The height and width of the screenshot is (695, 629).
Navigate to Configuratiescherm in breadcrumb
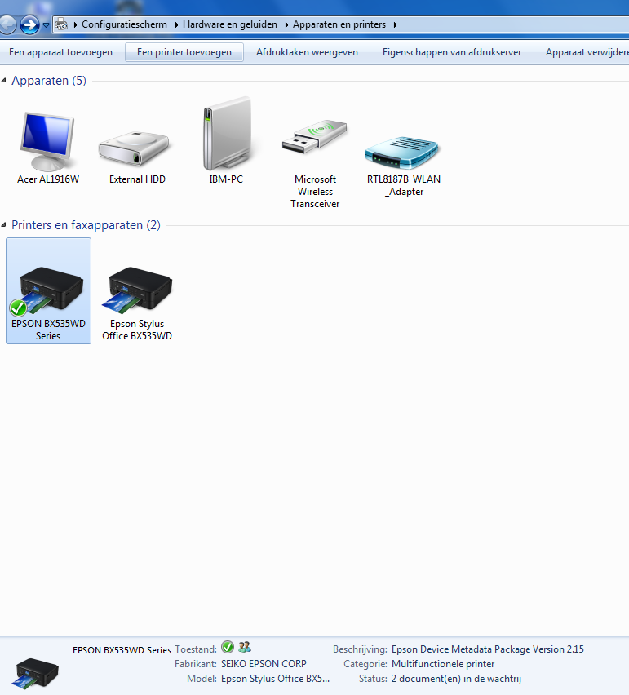coord(124,24)
